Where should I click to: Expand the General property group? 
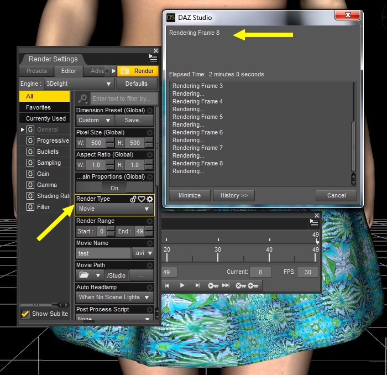point(23,129)
